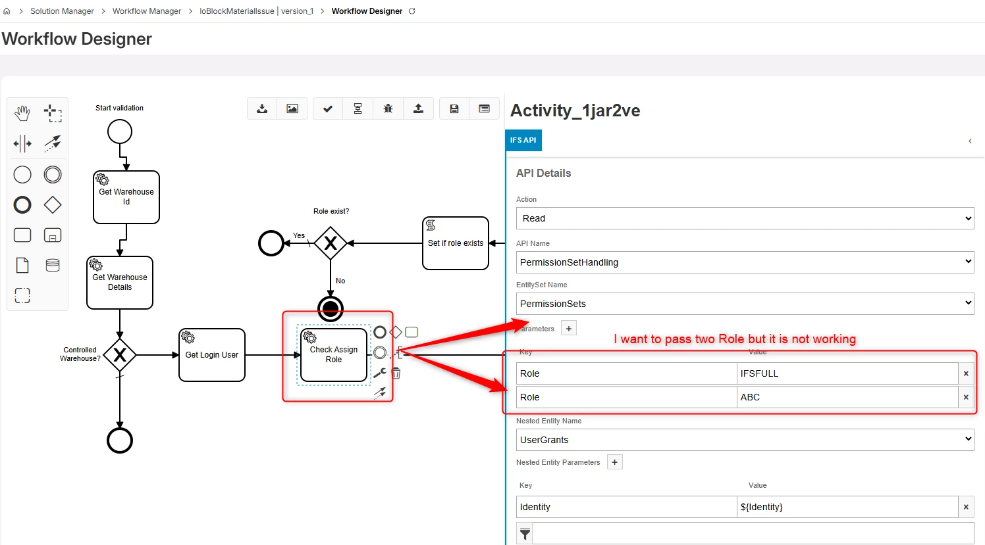
Task: Go to Solution Manager breadcrumb
Action: (62, 11)
